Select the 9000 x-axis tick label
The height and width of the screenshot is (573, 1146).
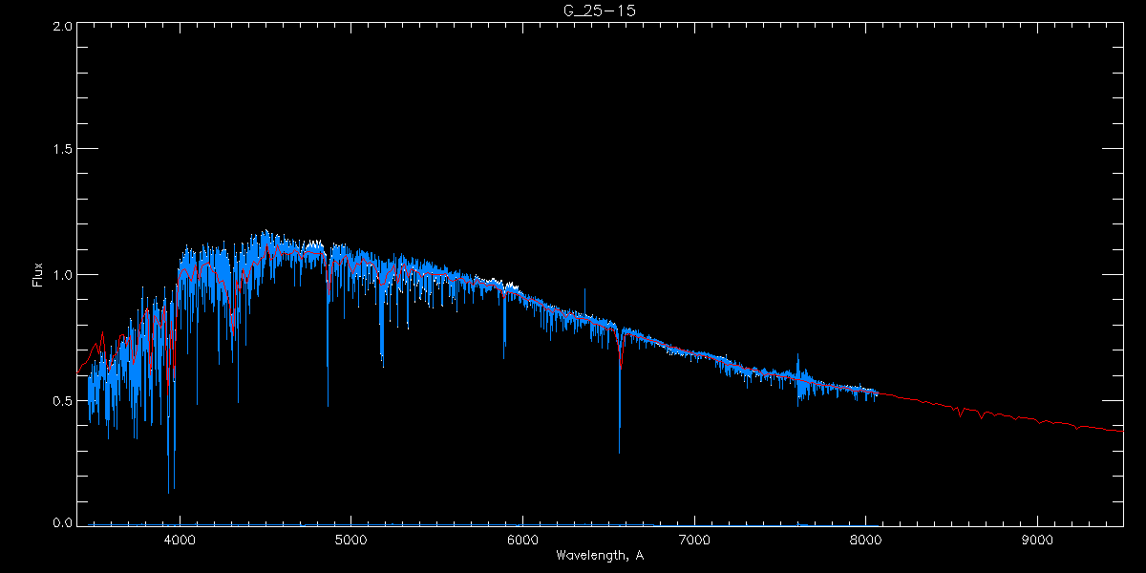pyautogui.click(x=1037, y=540)
